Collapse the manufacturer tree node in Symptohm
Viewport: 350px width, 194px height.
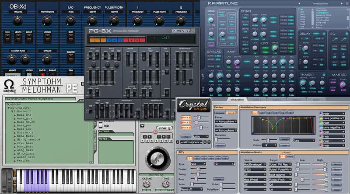[x=9, y=108]
